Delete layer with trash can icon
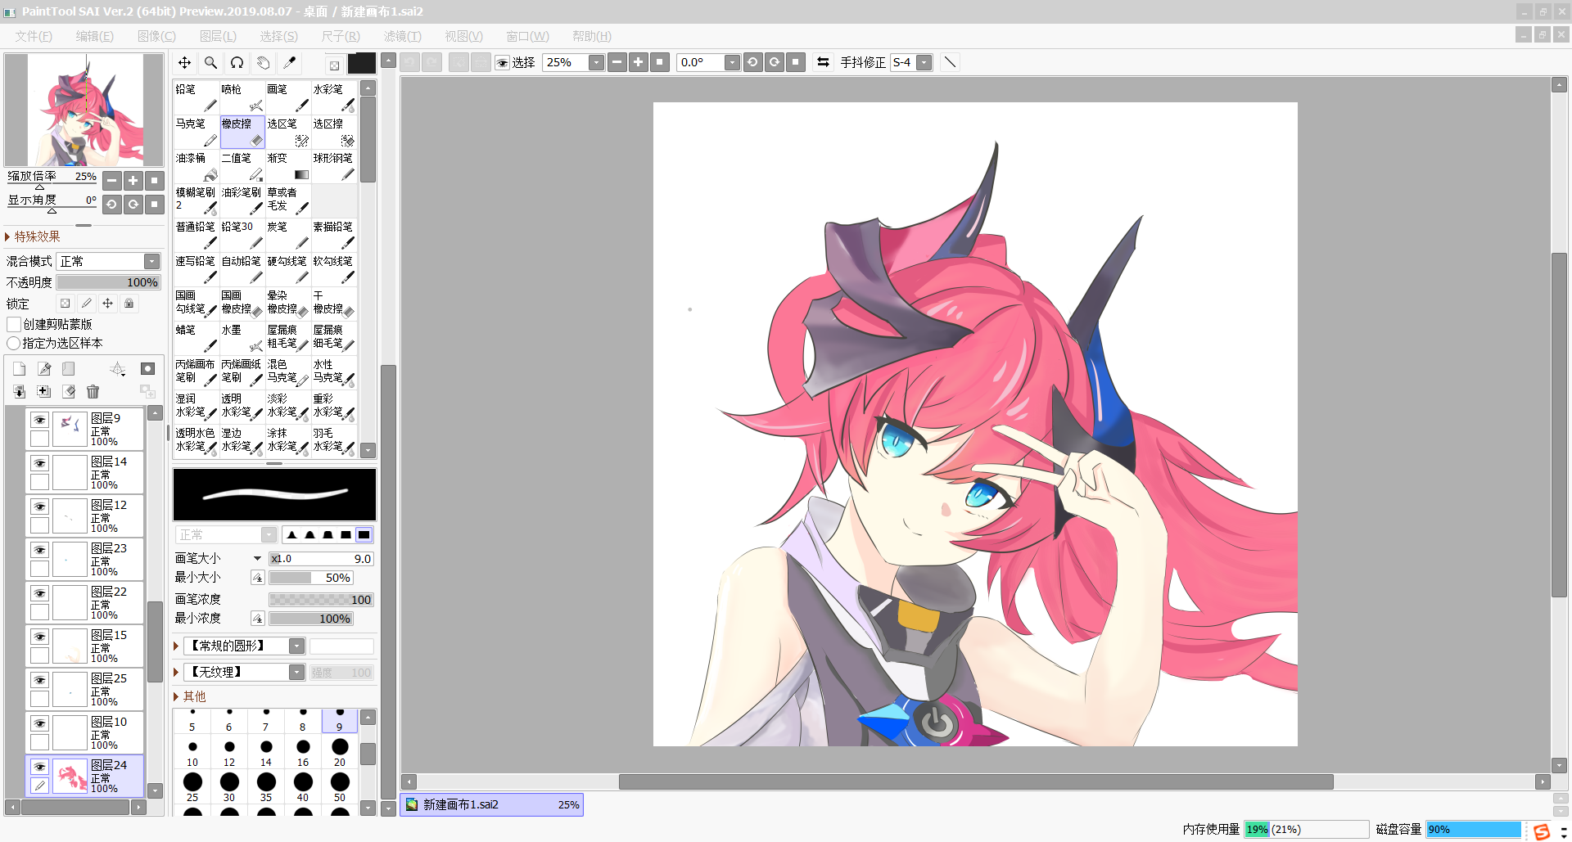The image size is (1572, 842). pyautogui.click(x=93, y=392)
